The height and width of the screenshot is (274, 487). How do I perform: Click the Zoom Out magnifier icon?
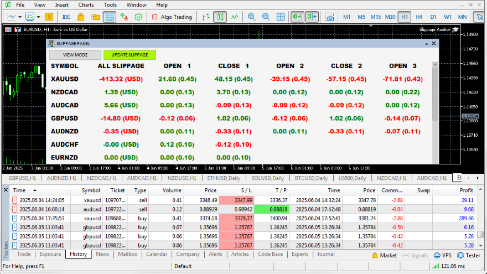(x=266, y=17)
